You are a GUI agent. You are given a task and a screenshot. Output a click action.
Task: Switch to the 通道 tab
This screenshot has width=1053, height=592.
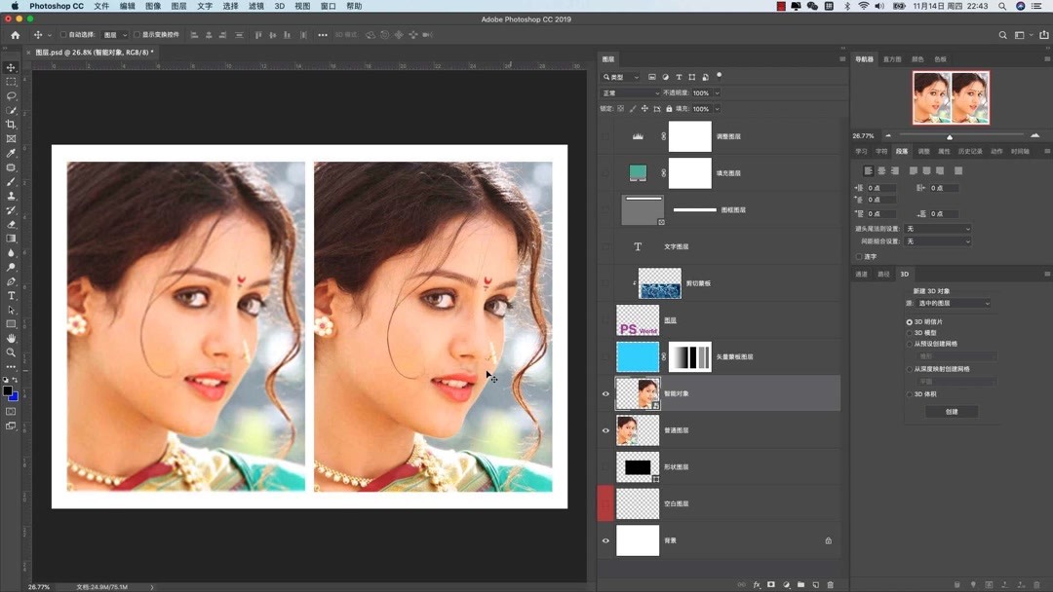coord(862,274)
